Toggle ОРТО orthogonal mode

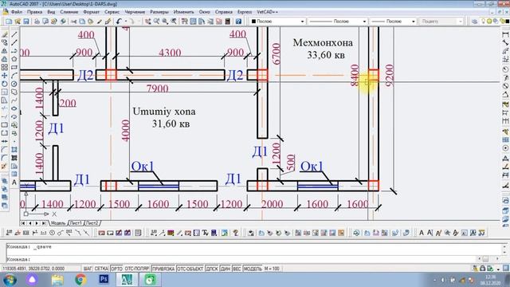(117, 269)
